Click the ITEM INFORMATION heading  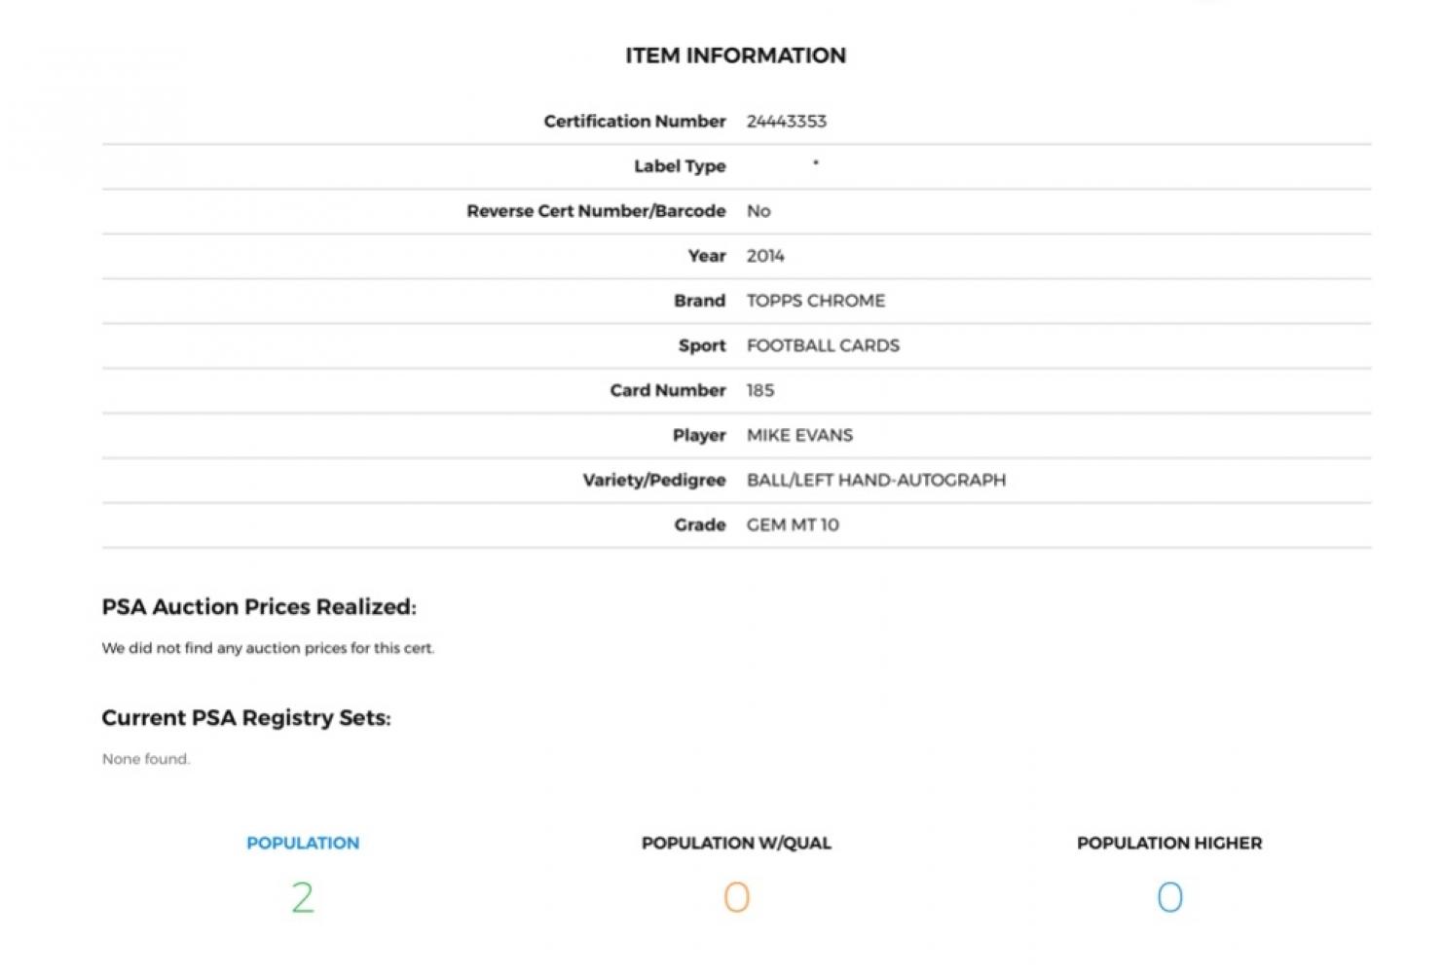coord(735,55)
